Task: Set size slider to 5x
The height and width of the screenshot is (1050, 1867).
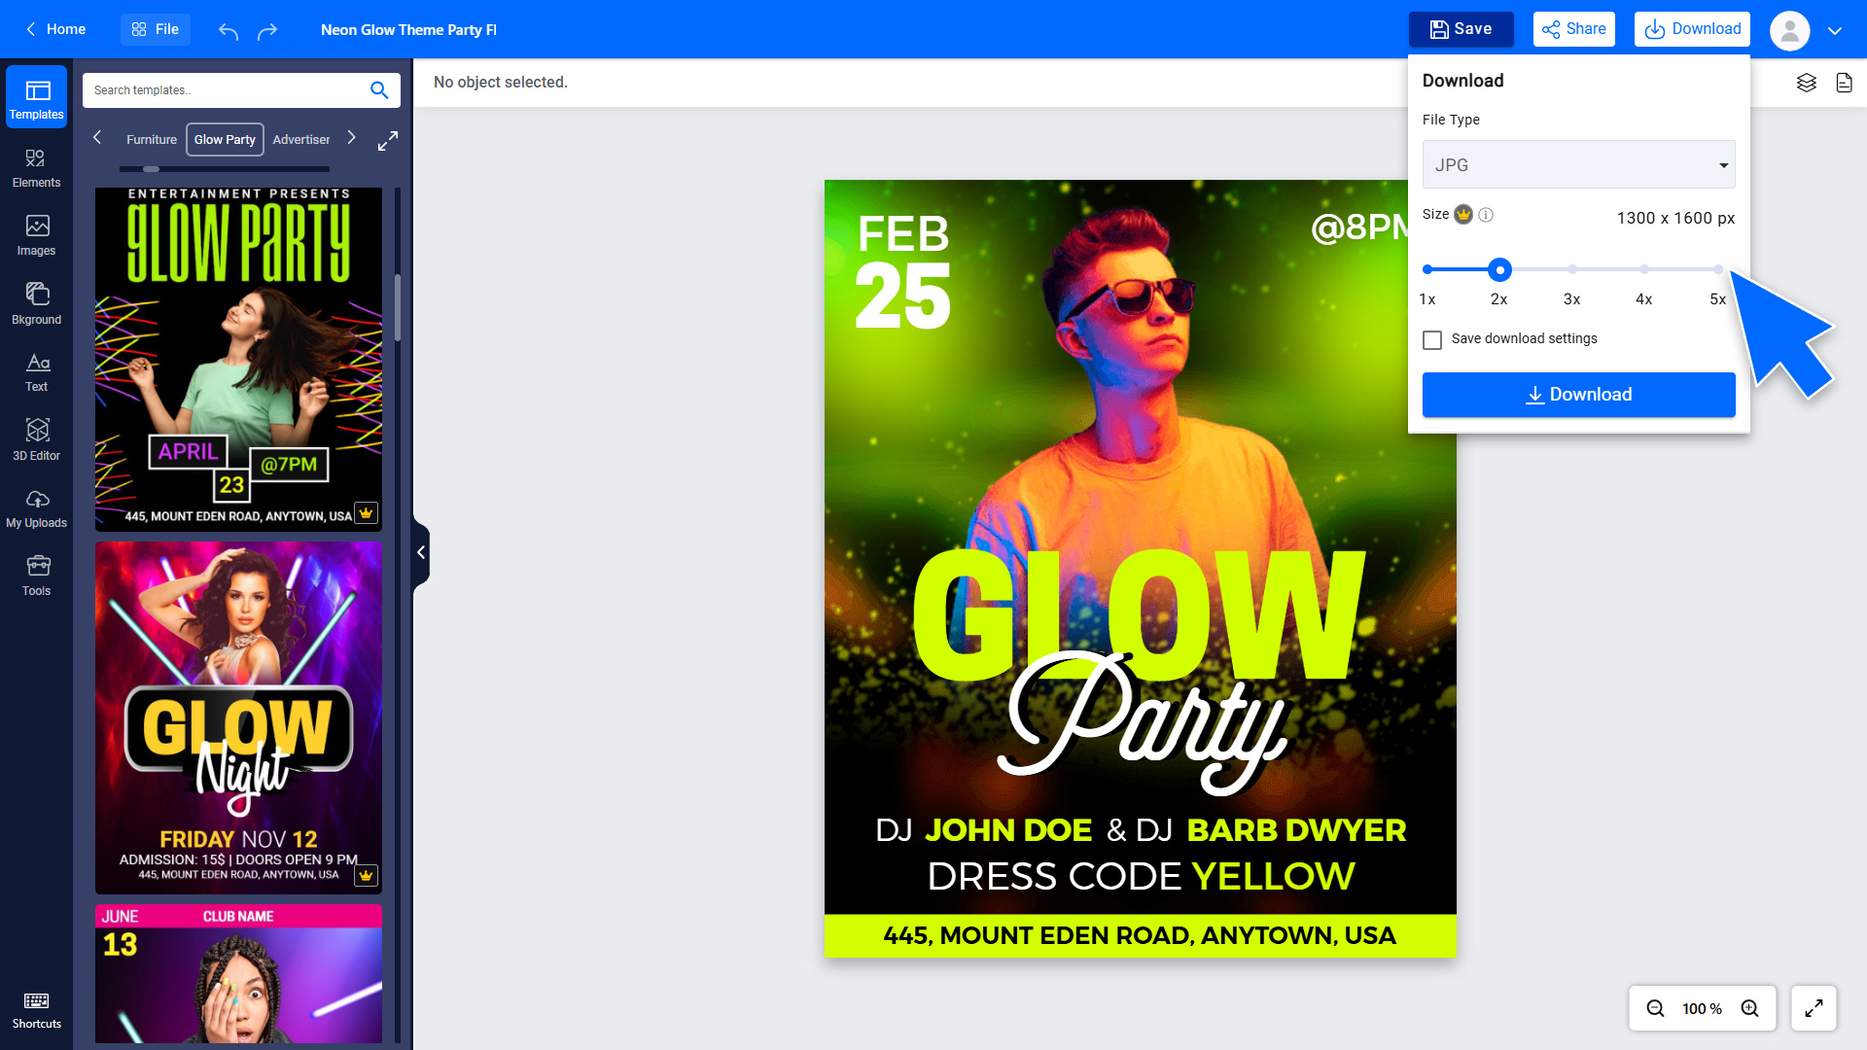Action: (1718, 269)
